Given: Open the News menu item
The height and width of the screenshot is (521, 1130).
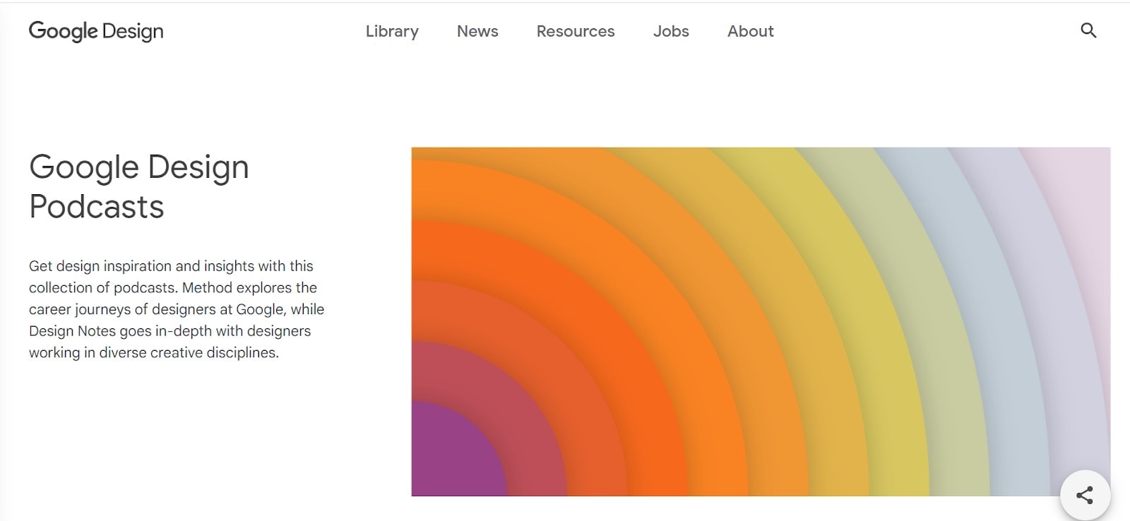Looking at the screenshot, I should click(477, 31).
